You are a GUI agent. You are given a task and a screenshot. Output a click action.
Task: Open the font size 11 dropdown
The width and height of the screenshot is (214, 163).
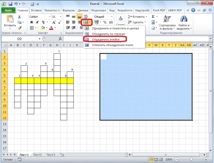point(60,17)
